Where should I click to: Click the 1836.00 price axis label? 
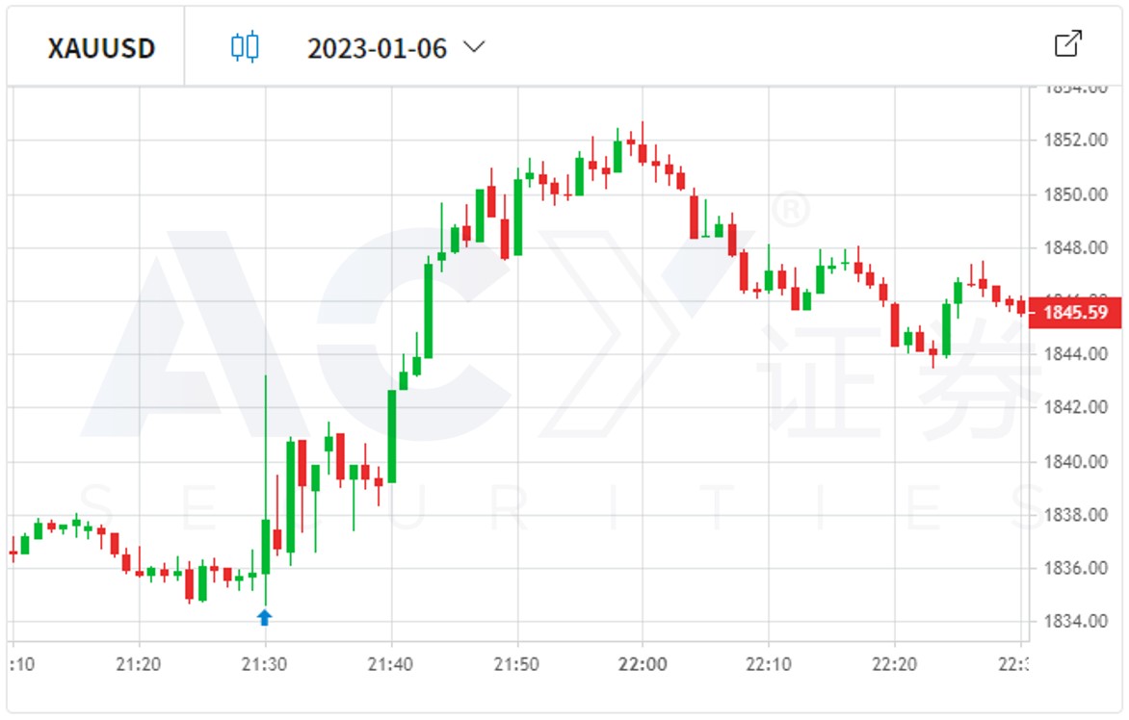click(1074, 568)
